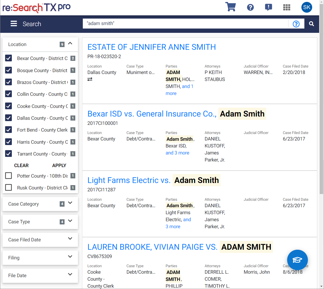Click filed date 2/20/2018
The width and height of the screenshot is (324, 289).
[294, 72]
